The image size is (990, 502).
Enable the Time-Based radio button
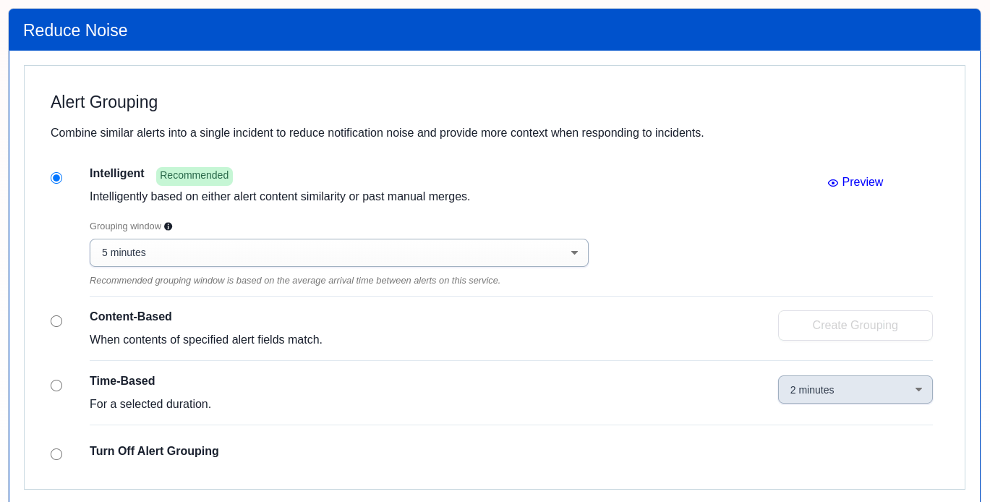pyautogui.click(x=56, y=386)
